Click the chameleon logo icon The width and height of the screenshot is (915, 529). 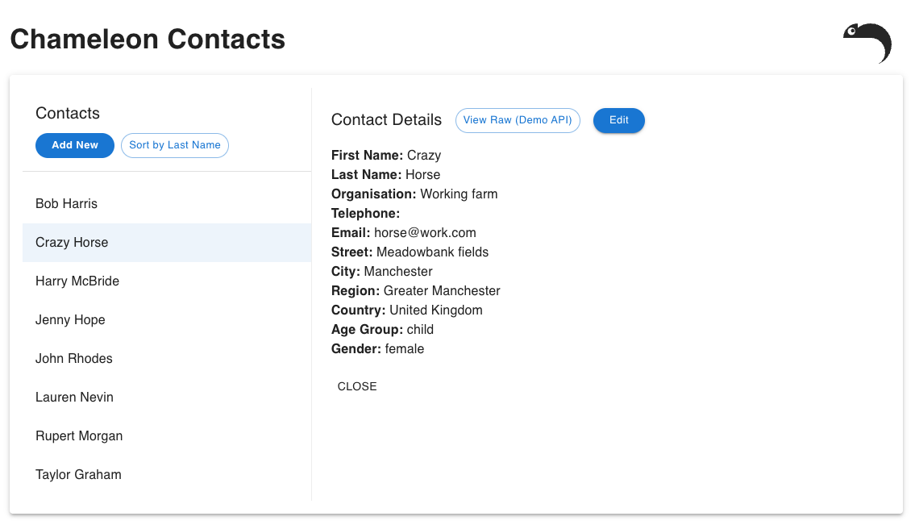[867, 43]
